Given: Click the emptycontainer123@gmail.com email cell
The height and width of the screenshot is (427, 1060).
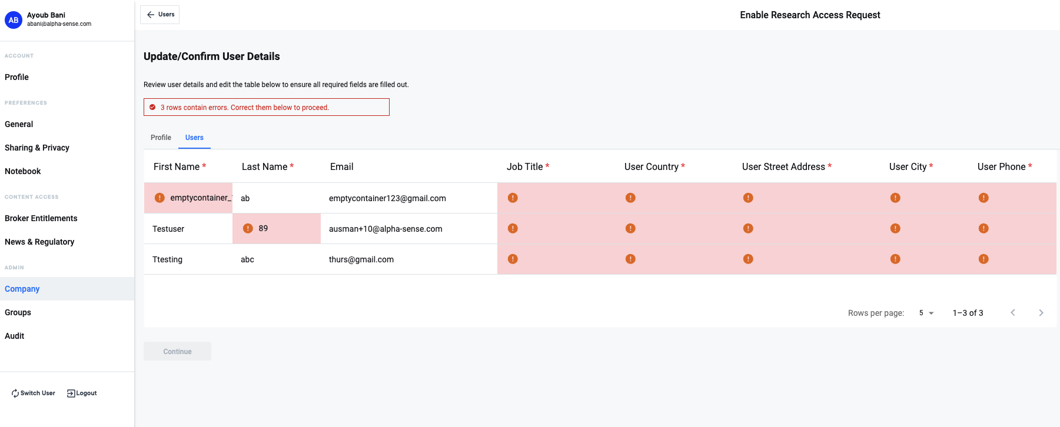Looking at the screenshot, I should click(409, 198).
